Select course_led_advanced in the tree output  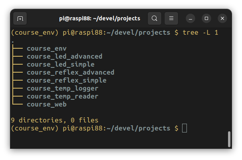64,57
